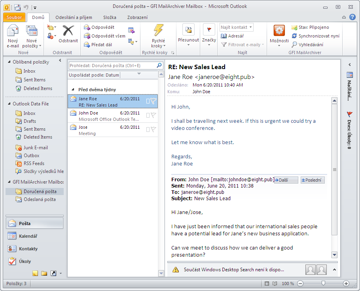Open Junk E-mail folder

(32, 148)
